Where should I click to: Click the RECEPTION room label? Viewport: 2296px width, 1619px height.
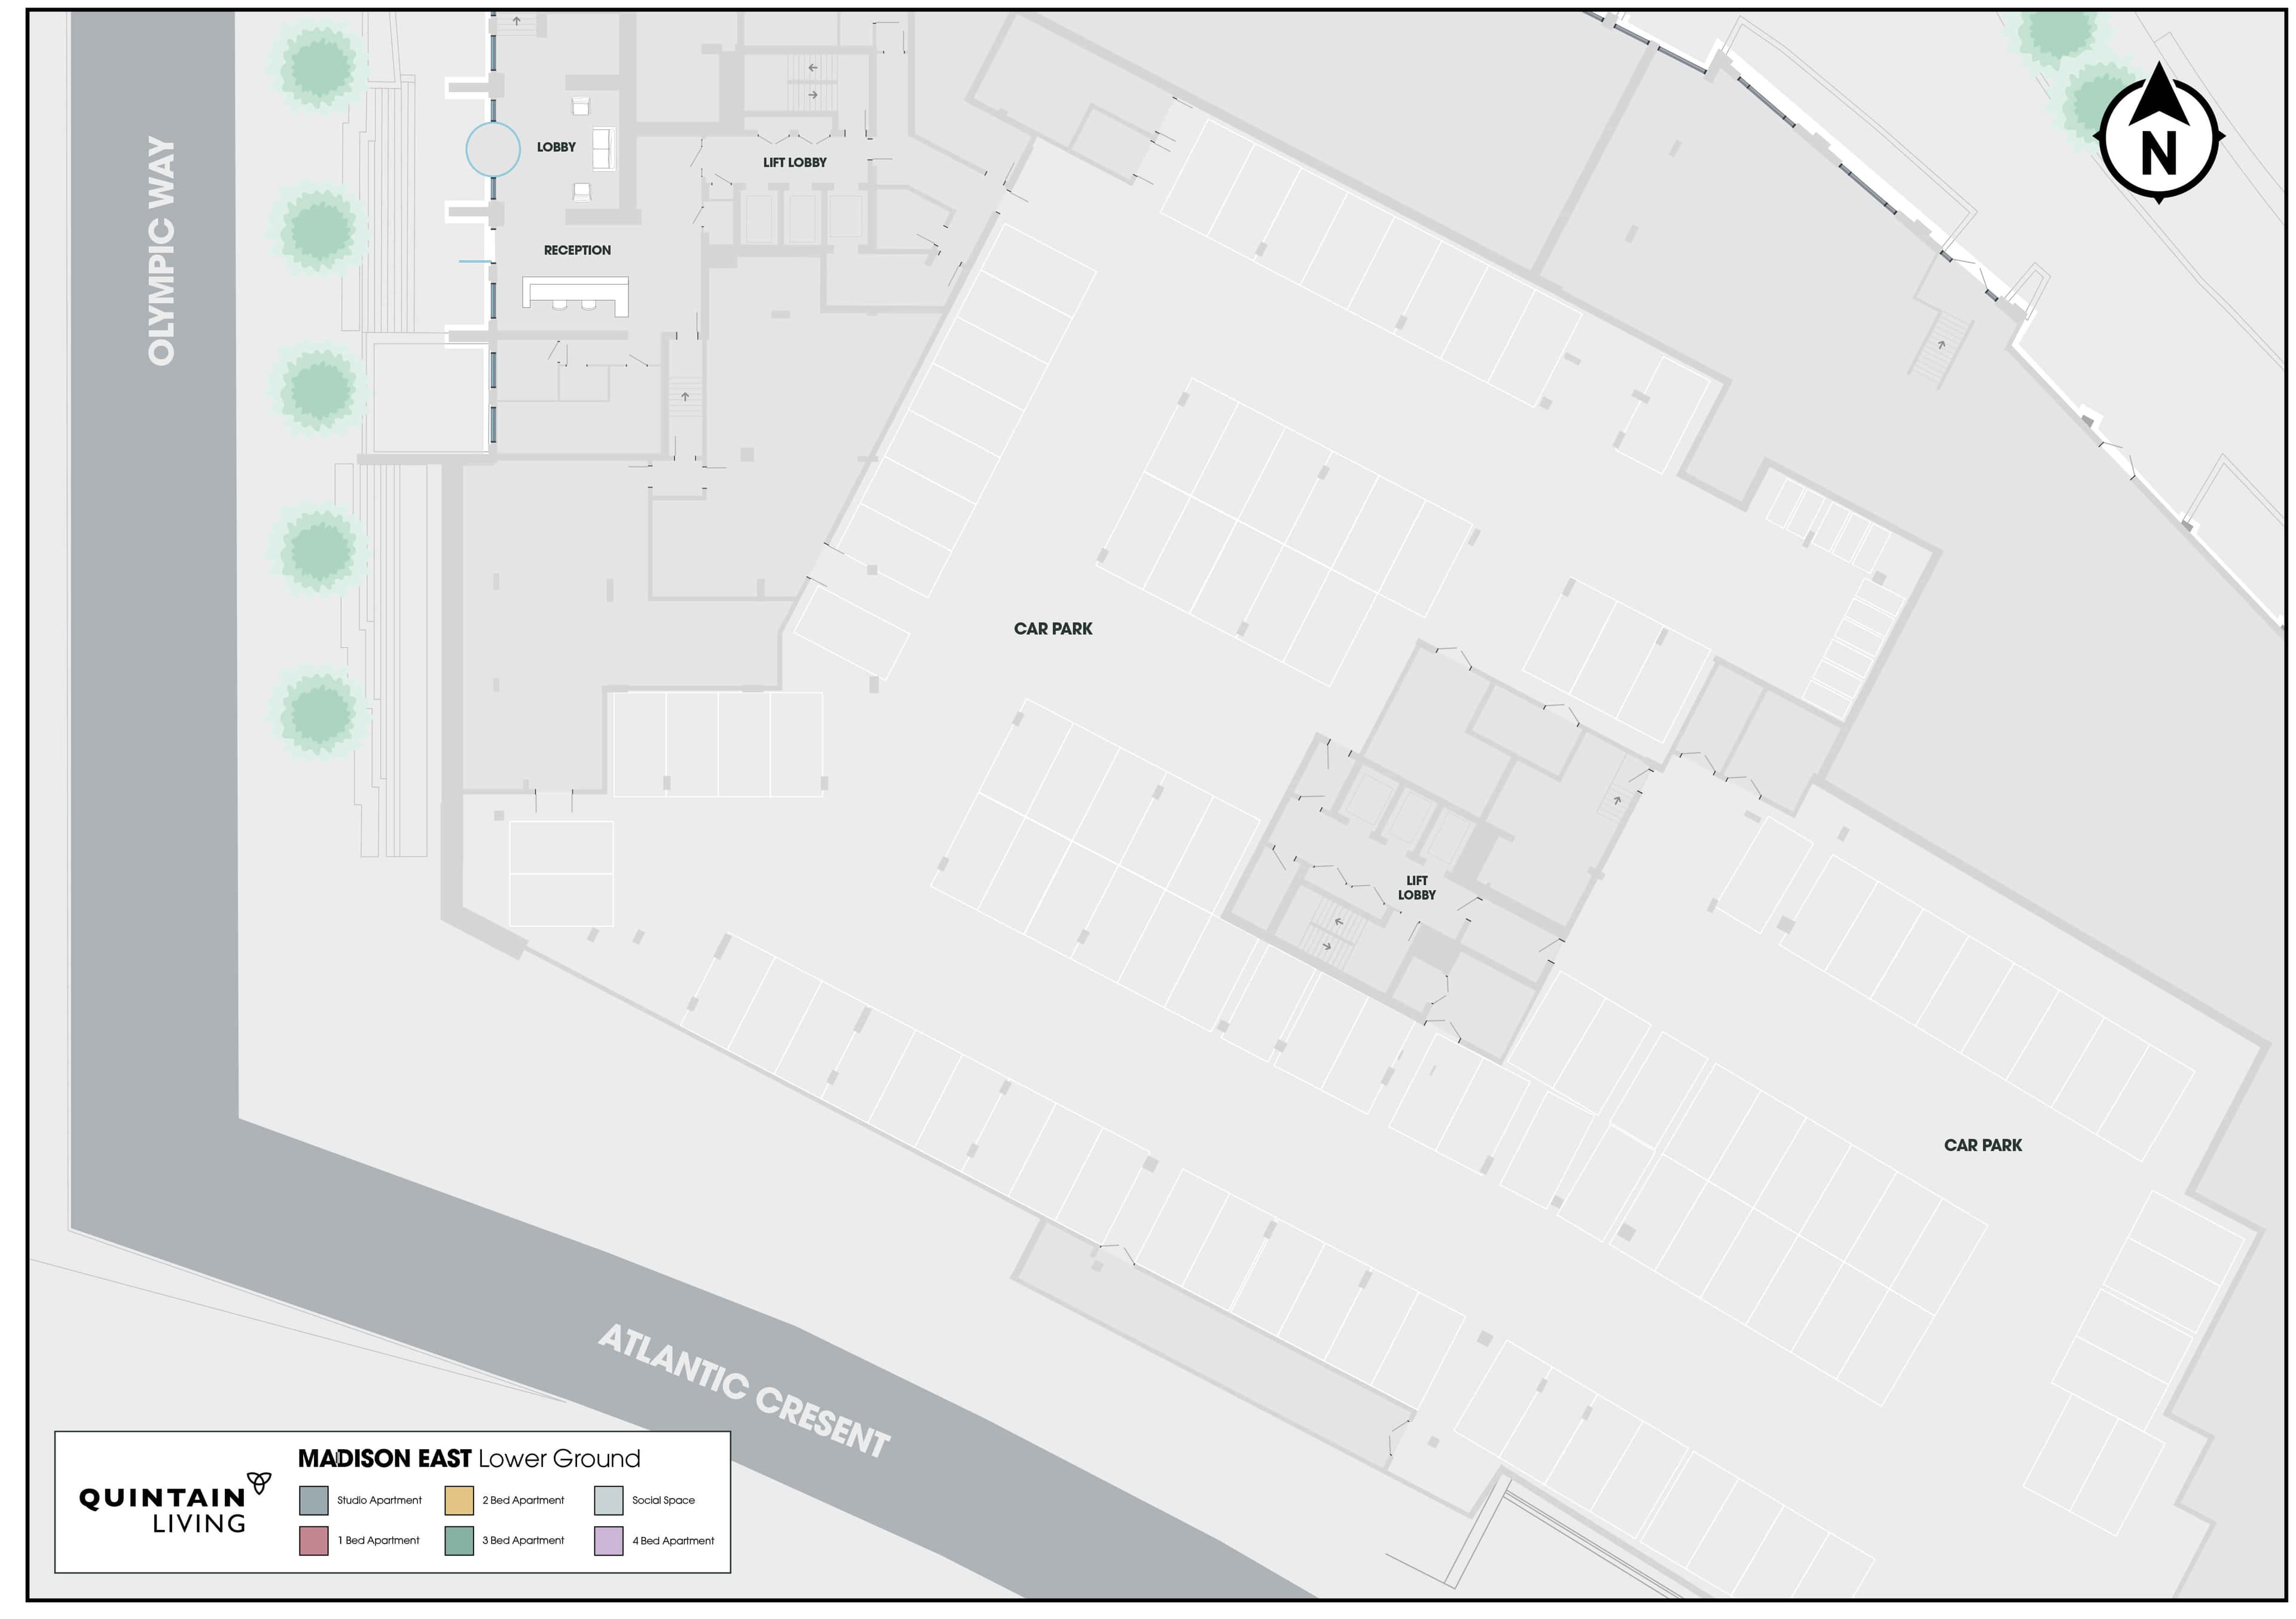point(577,250)
